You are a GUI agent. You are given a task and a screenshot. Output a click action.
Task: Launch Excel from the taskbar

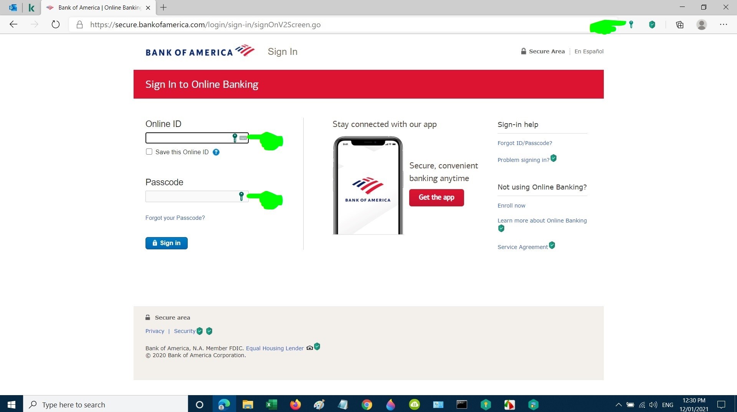coord(271,404)
